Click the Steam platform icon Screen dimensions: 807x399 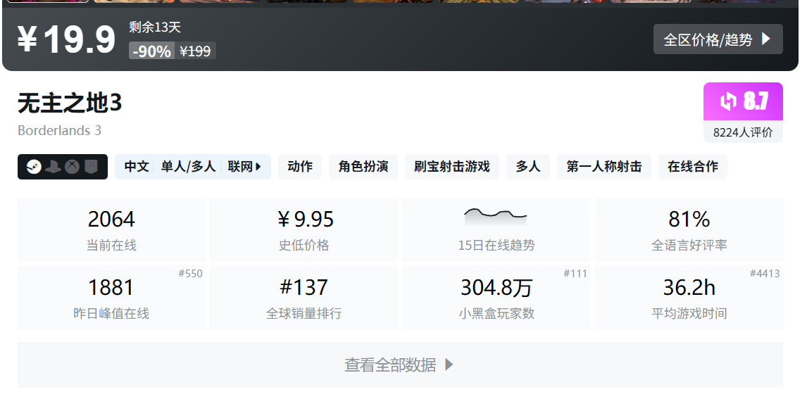point(34,167)
